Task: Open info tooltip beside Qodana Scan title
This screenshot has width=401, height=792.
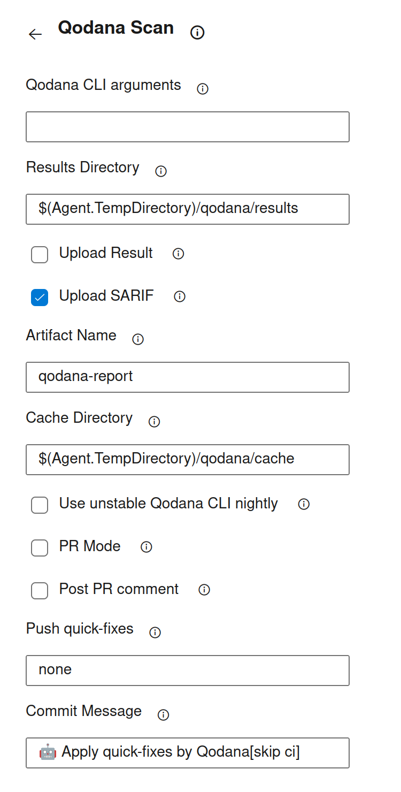Action: (x=197, y=32)
